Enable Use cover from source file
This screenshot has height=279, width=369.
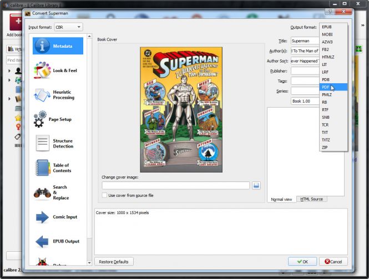tap(105, 195)
